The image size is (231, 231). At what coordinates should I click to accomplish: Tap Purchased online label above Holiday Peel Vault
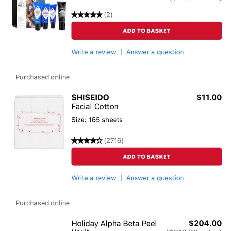pyautogui.click(x=43, y=203)
